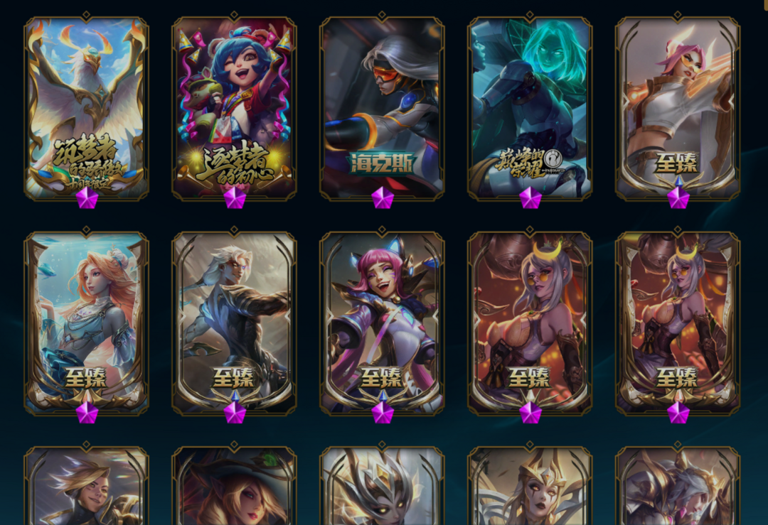Select the last crescent-crown woman card in second row
Viewport: 768px width, 525px height.
coord(678,323)
